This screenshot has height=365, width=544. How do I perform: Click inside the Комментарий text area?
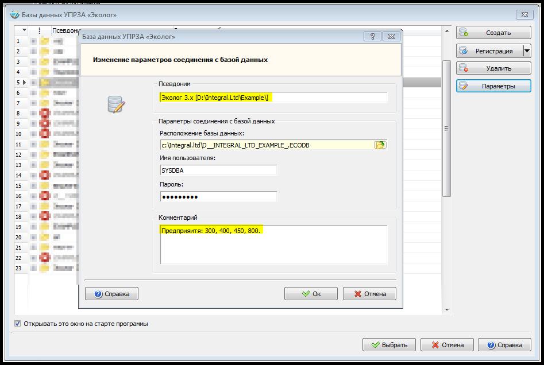click(x=273, y=247)
